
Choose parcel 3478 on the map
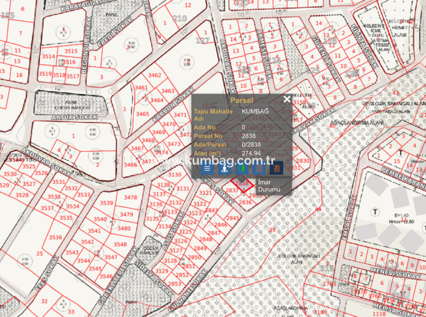point(131,197)
